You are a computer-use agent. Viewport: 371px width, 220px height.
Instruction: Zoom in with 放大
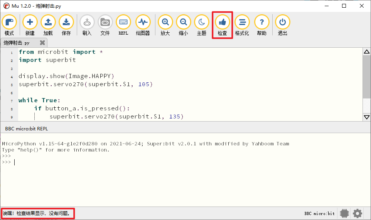pos(165,25)
